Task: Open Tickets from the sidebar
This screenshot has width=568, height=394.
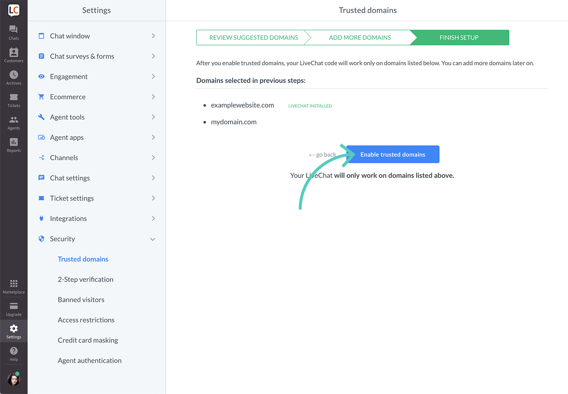Action: point(14,100)
